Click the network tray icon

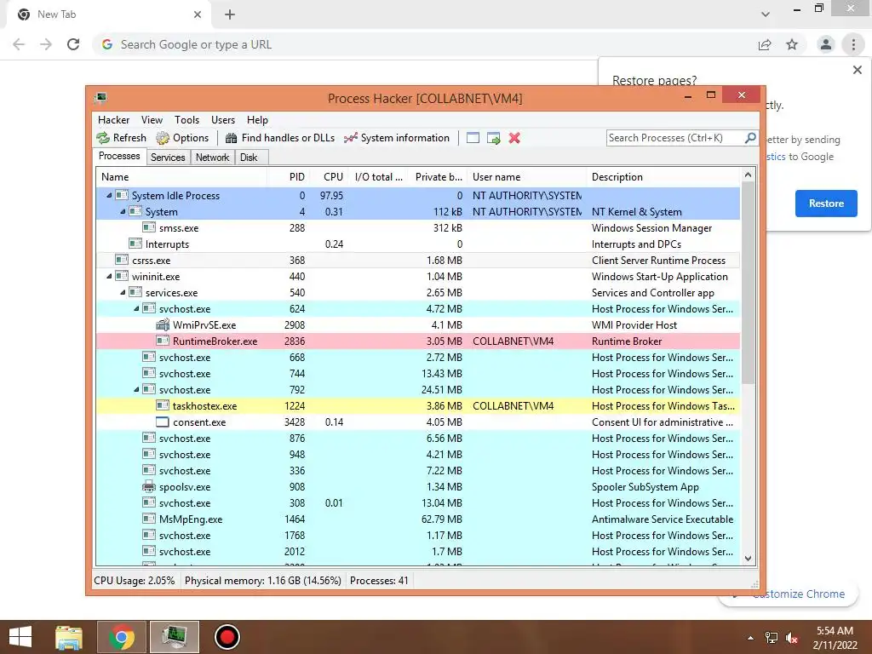click(x=772, y=638)
